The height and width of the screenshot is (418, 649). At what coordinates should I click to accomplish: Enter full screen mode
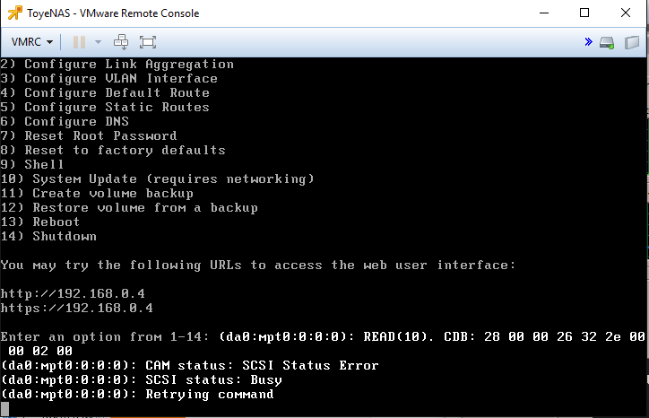tap(148, 41)
